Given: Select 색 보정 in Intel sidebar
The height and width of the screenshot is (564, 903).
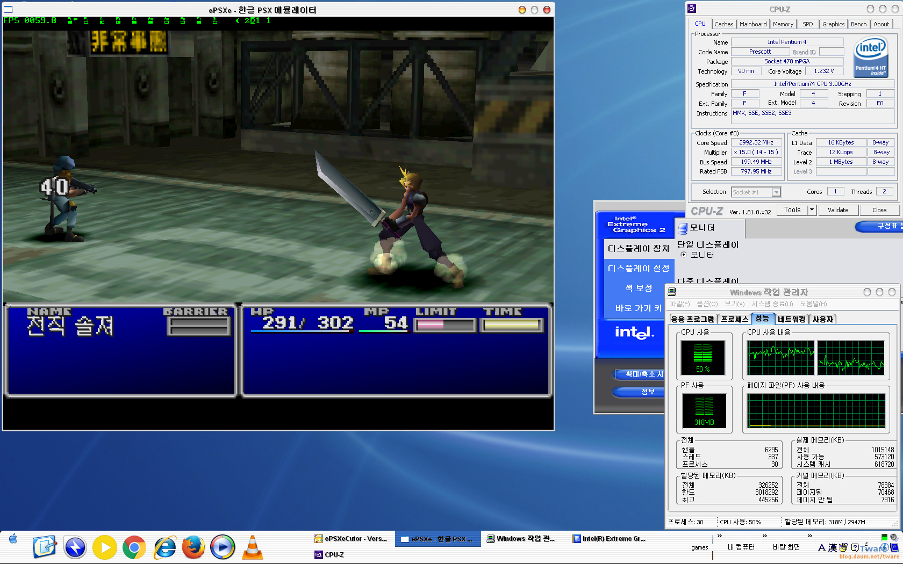Looking at the screenshot, I should (x=638, y=288).
